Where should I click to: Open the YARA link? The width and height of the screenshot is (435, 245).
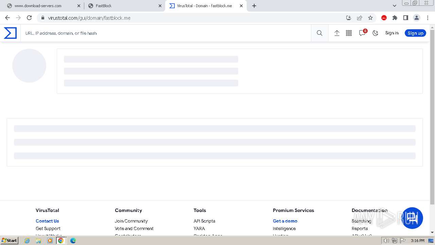pyautogui.click(x=199, y=228)
